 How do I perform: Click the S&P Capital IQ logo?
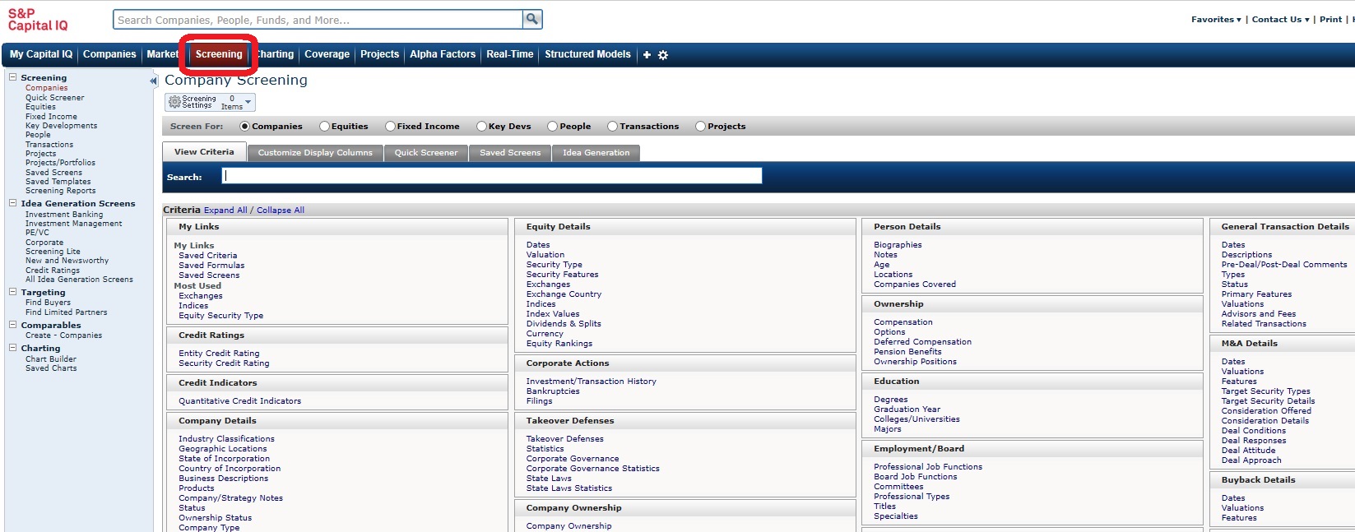pos(38,20)
